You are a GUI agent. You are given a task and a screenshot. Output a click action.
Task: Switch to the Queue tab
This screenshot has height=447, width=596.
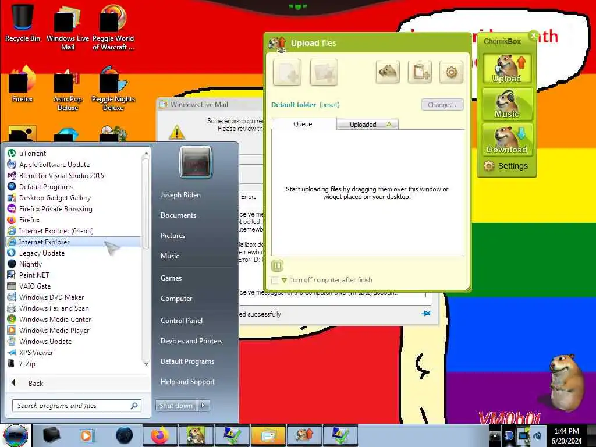click(x=303, y=124)
